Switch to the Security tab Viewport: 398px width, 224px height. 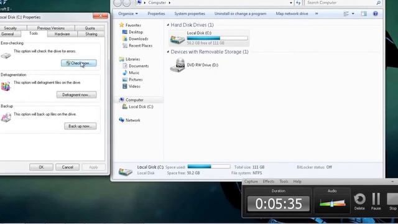point(11,28)
